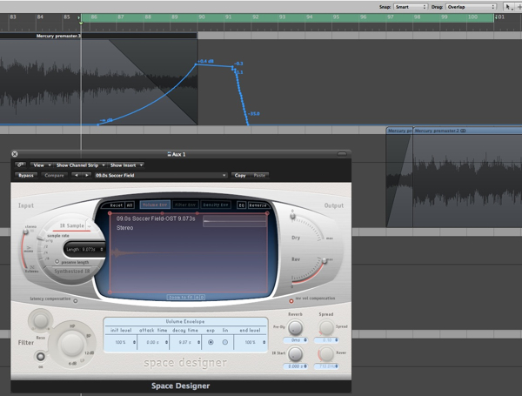Open the 09.0s Soccer Field preset dropdown
The width and height of the screenshot is (522, 396).
(x=160, y=175)
